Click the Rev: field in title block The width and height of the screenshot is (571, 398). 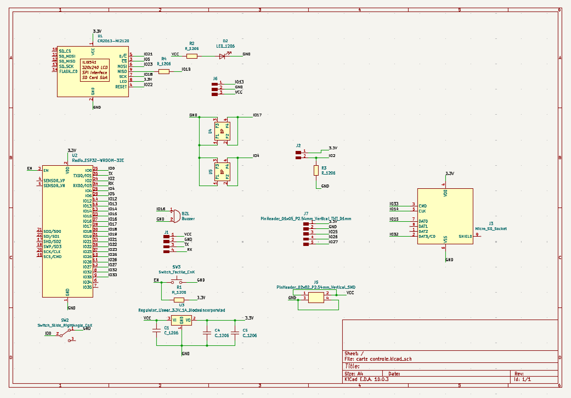click(x=519, y=374)
